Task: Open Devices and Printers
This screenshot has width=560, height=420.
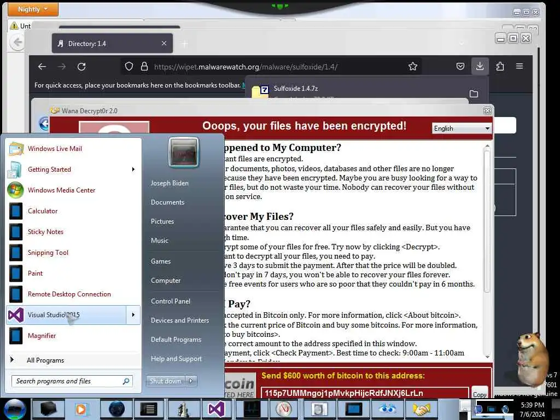Action: (179, 320)
